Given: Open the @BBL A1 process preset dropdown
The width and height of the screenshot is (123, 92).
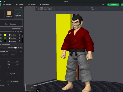Looking at the screenshot, I should click(x=8, y=52).
